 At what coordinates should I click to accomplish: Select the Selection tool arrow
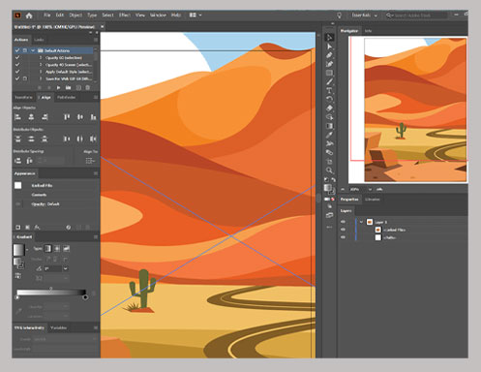[x=329, y=38]
